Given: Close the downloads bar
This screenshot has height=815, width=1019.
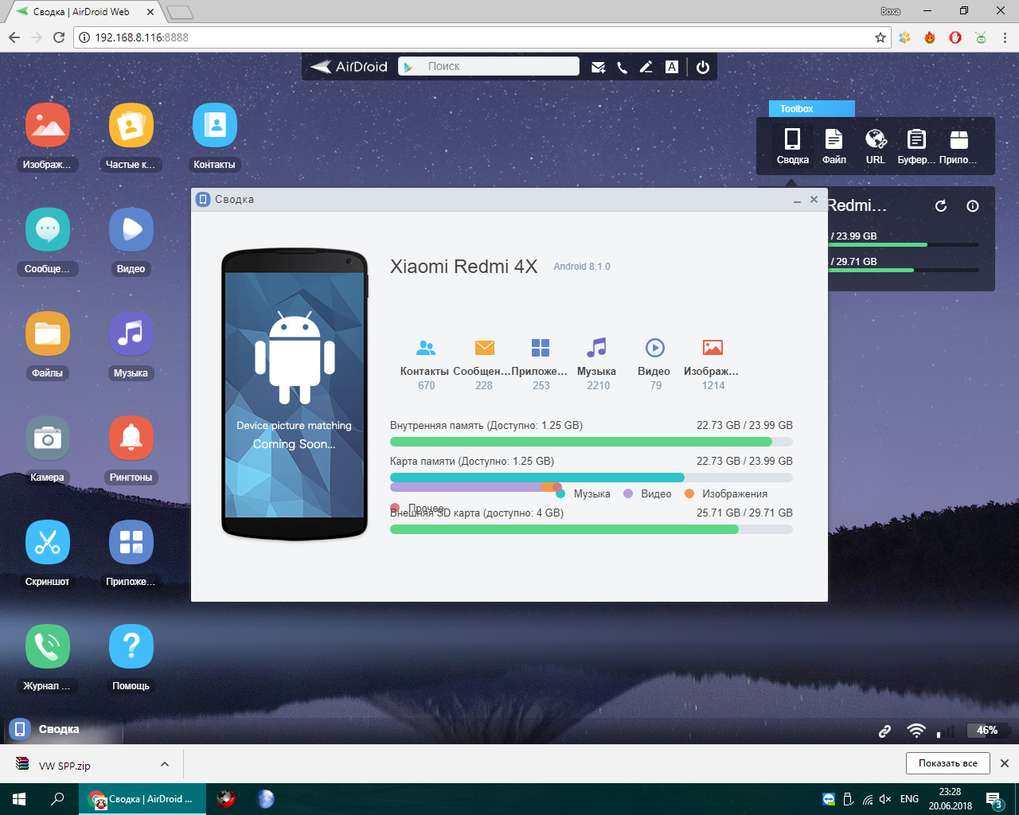Looking at the screenshot, I should click(x=1005, y=763).
